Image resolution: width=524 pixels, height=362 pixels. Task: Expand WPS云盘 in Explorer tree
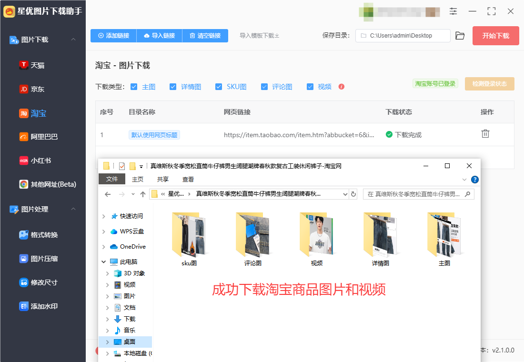pyautogui.click(x=103, y=231)
